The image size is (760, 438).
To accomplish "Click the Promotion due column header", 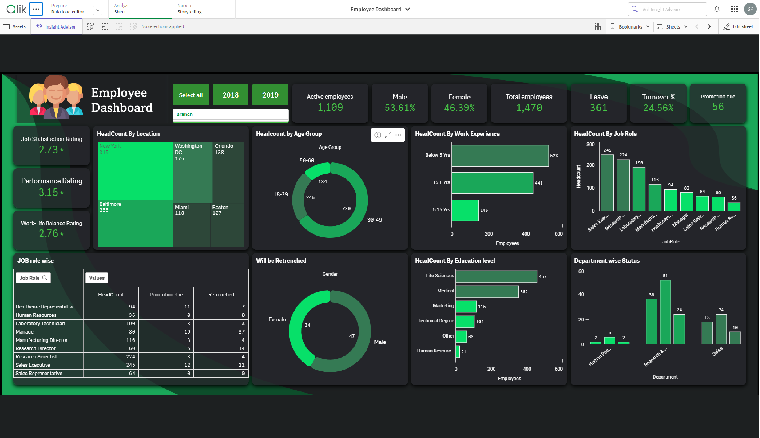I will 166,295.
